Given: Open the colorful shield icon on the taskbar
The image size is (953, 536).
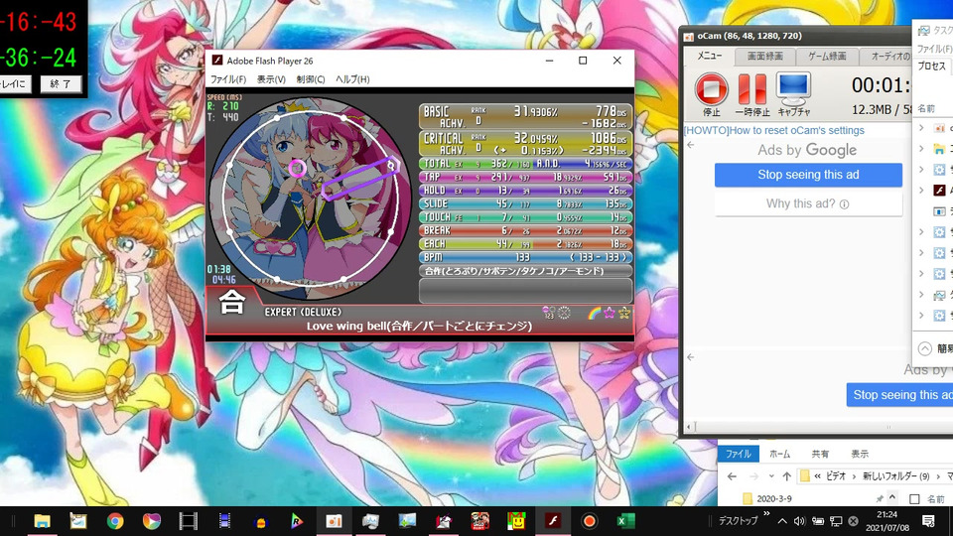Looking at the screenshot, I should (151, 521).
